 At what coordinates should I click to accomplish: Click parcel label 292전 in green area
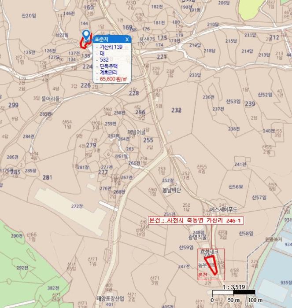coord(22,268)
